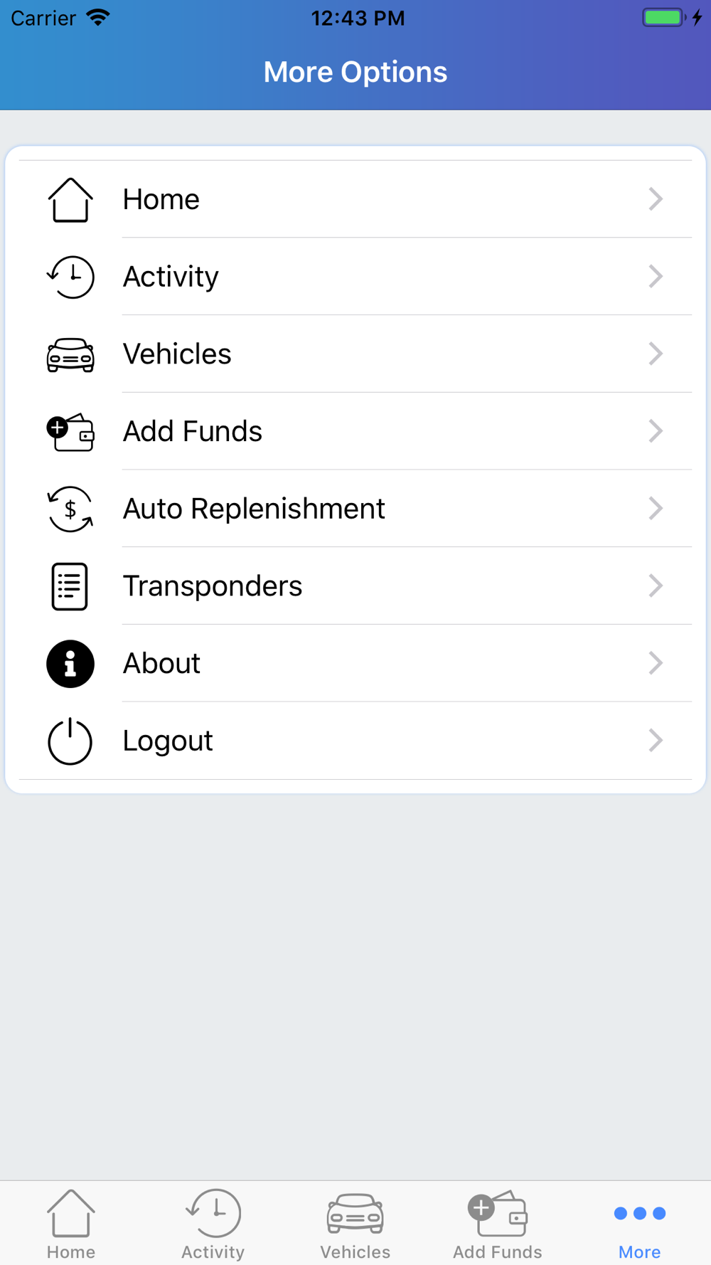Tap the Vehicles row chevron arrow
Screen dimensions: 711x1265
656,354
